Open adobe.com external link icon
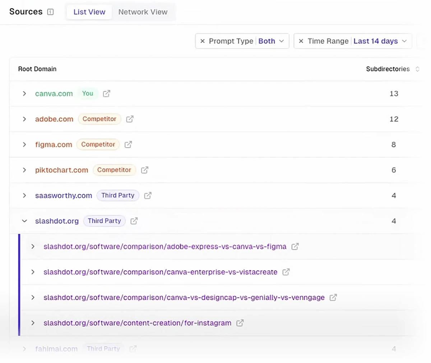Image resolution: width=431 pixels, height=363 pixels. [130, 119]
